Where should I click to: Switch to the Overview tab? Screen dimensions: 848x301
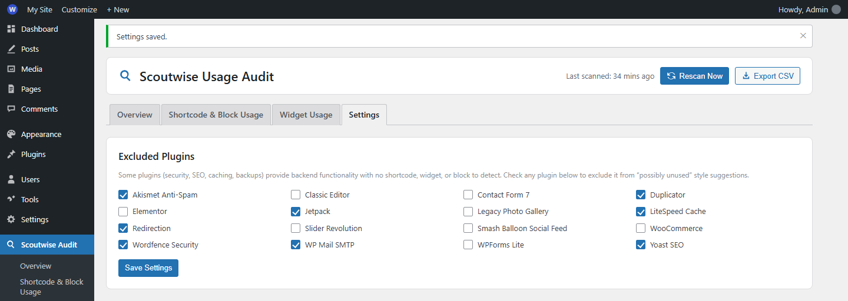tap(135, 115)
